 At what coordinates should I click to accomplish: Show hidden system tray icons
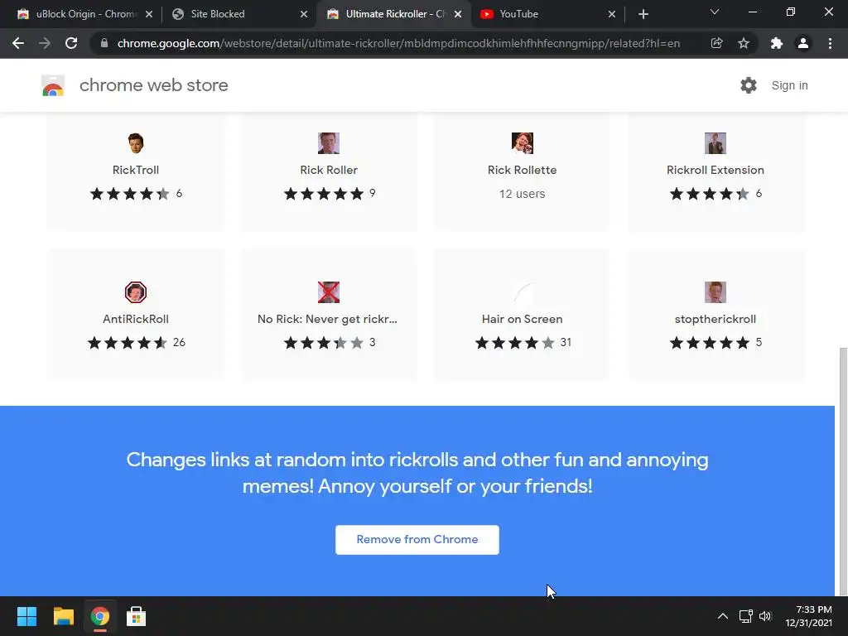pyautogui.click(x=722, y=616)
